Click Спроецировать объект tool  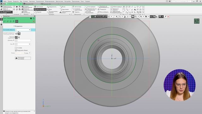point(65,12)
